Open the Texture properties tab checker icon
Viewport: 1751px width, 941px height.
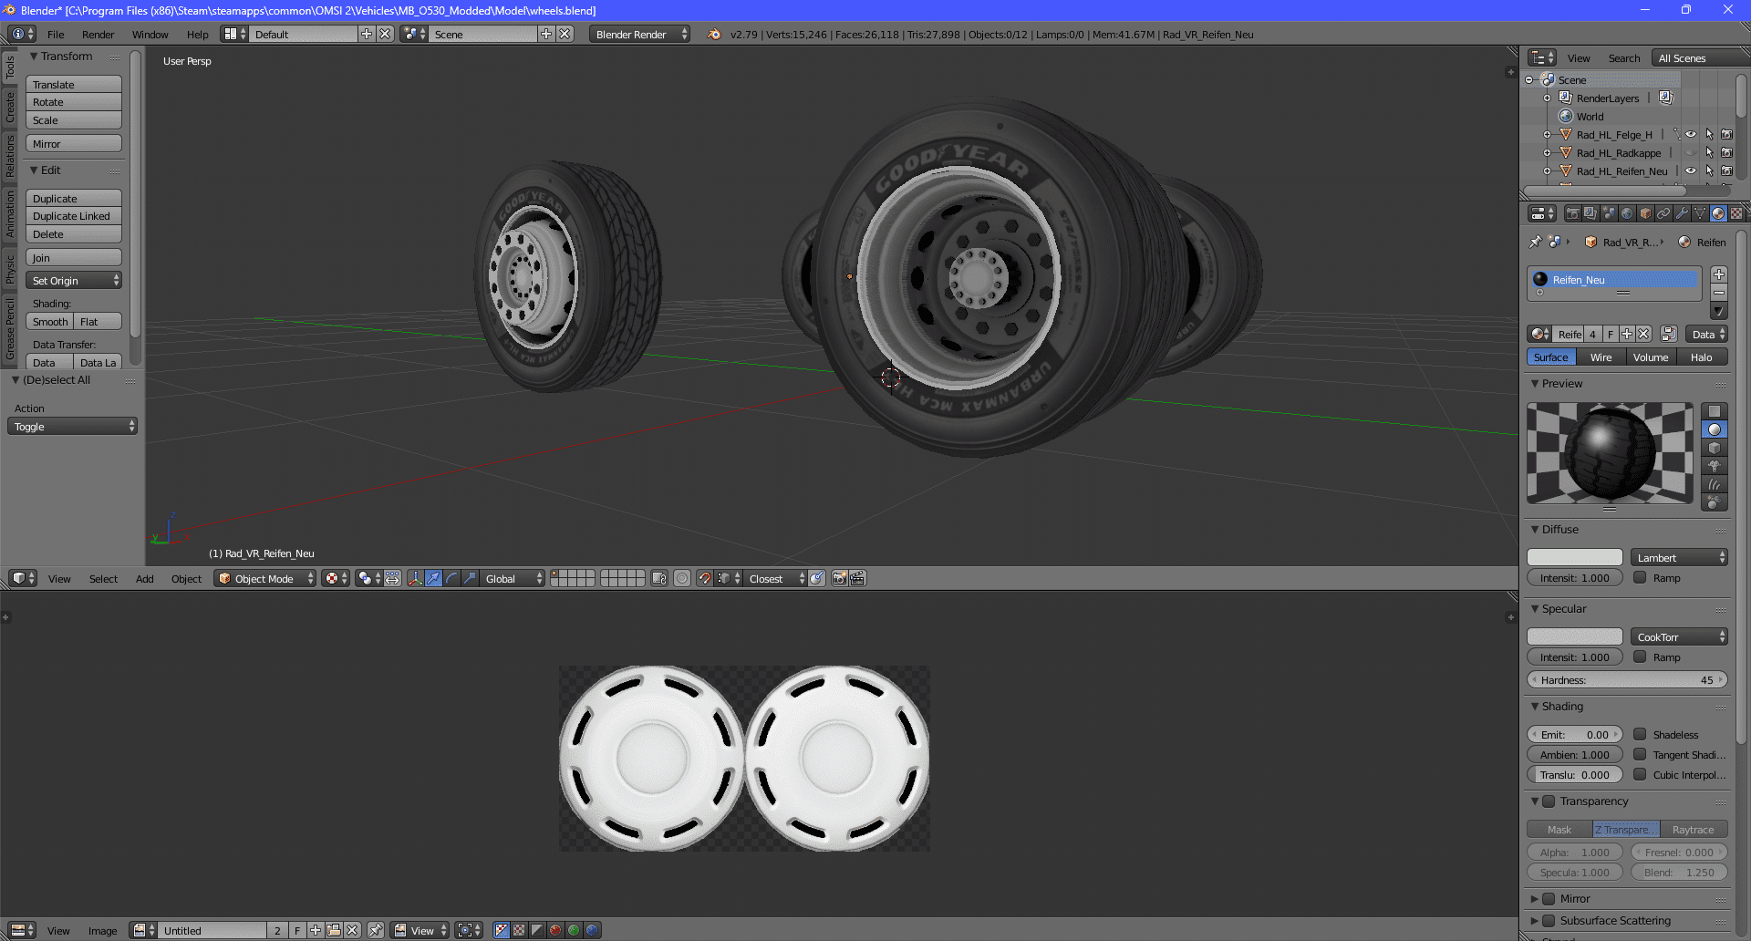(x=1736, y=213)
